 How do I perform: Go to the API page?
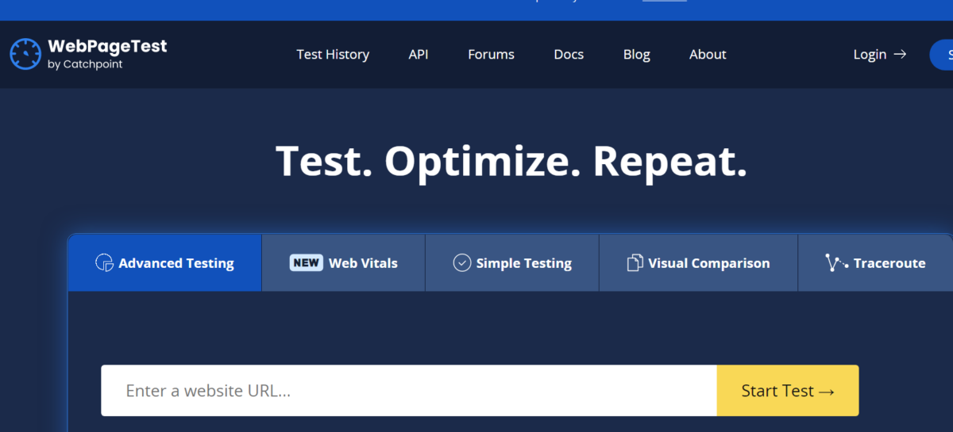click(419, 54)
